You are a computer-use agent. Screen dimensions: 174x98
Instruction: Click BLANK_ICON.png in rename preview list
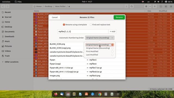point(57,44)
